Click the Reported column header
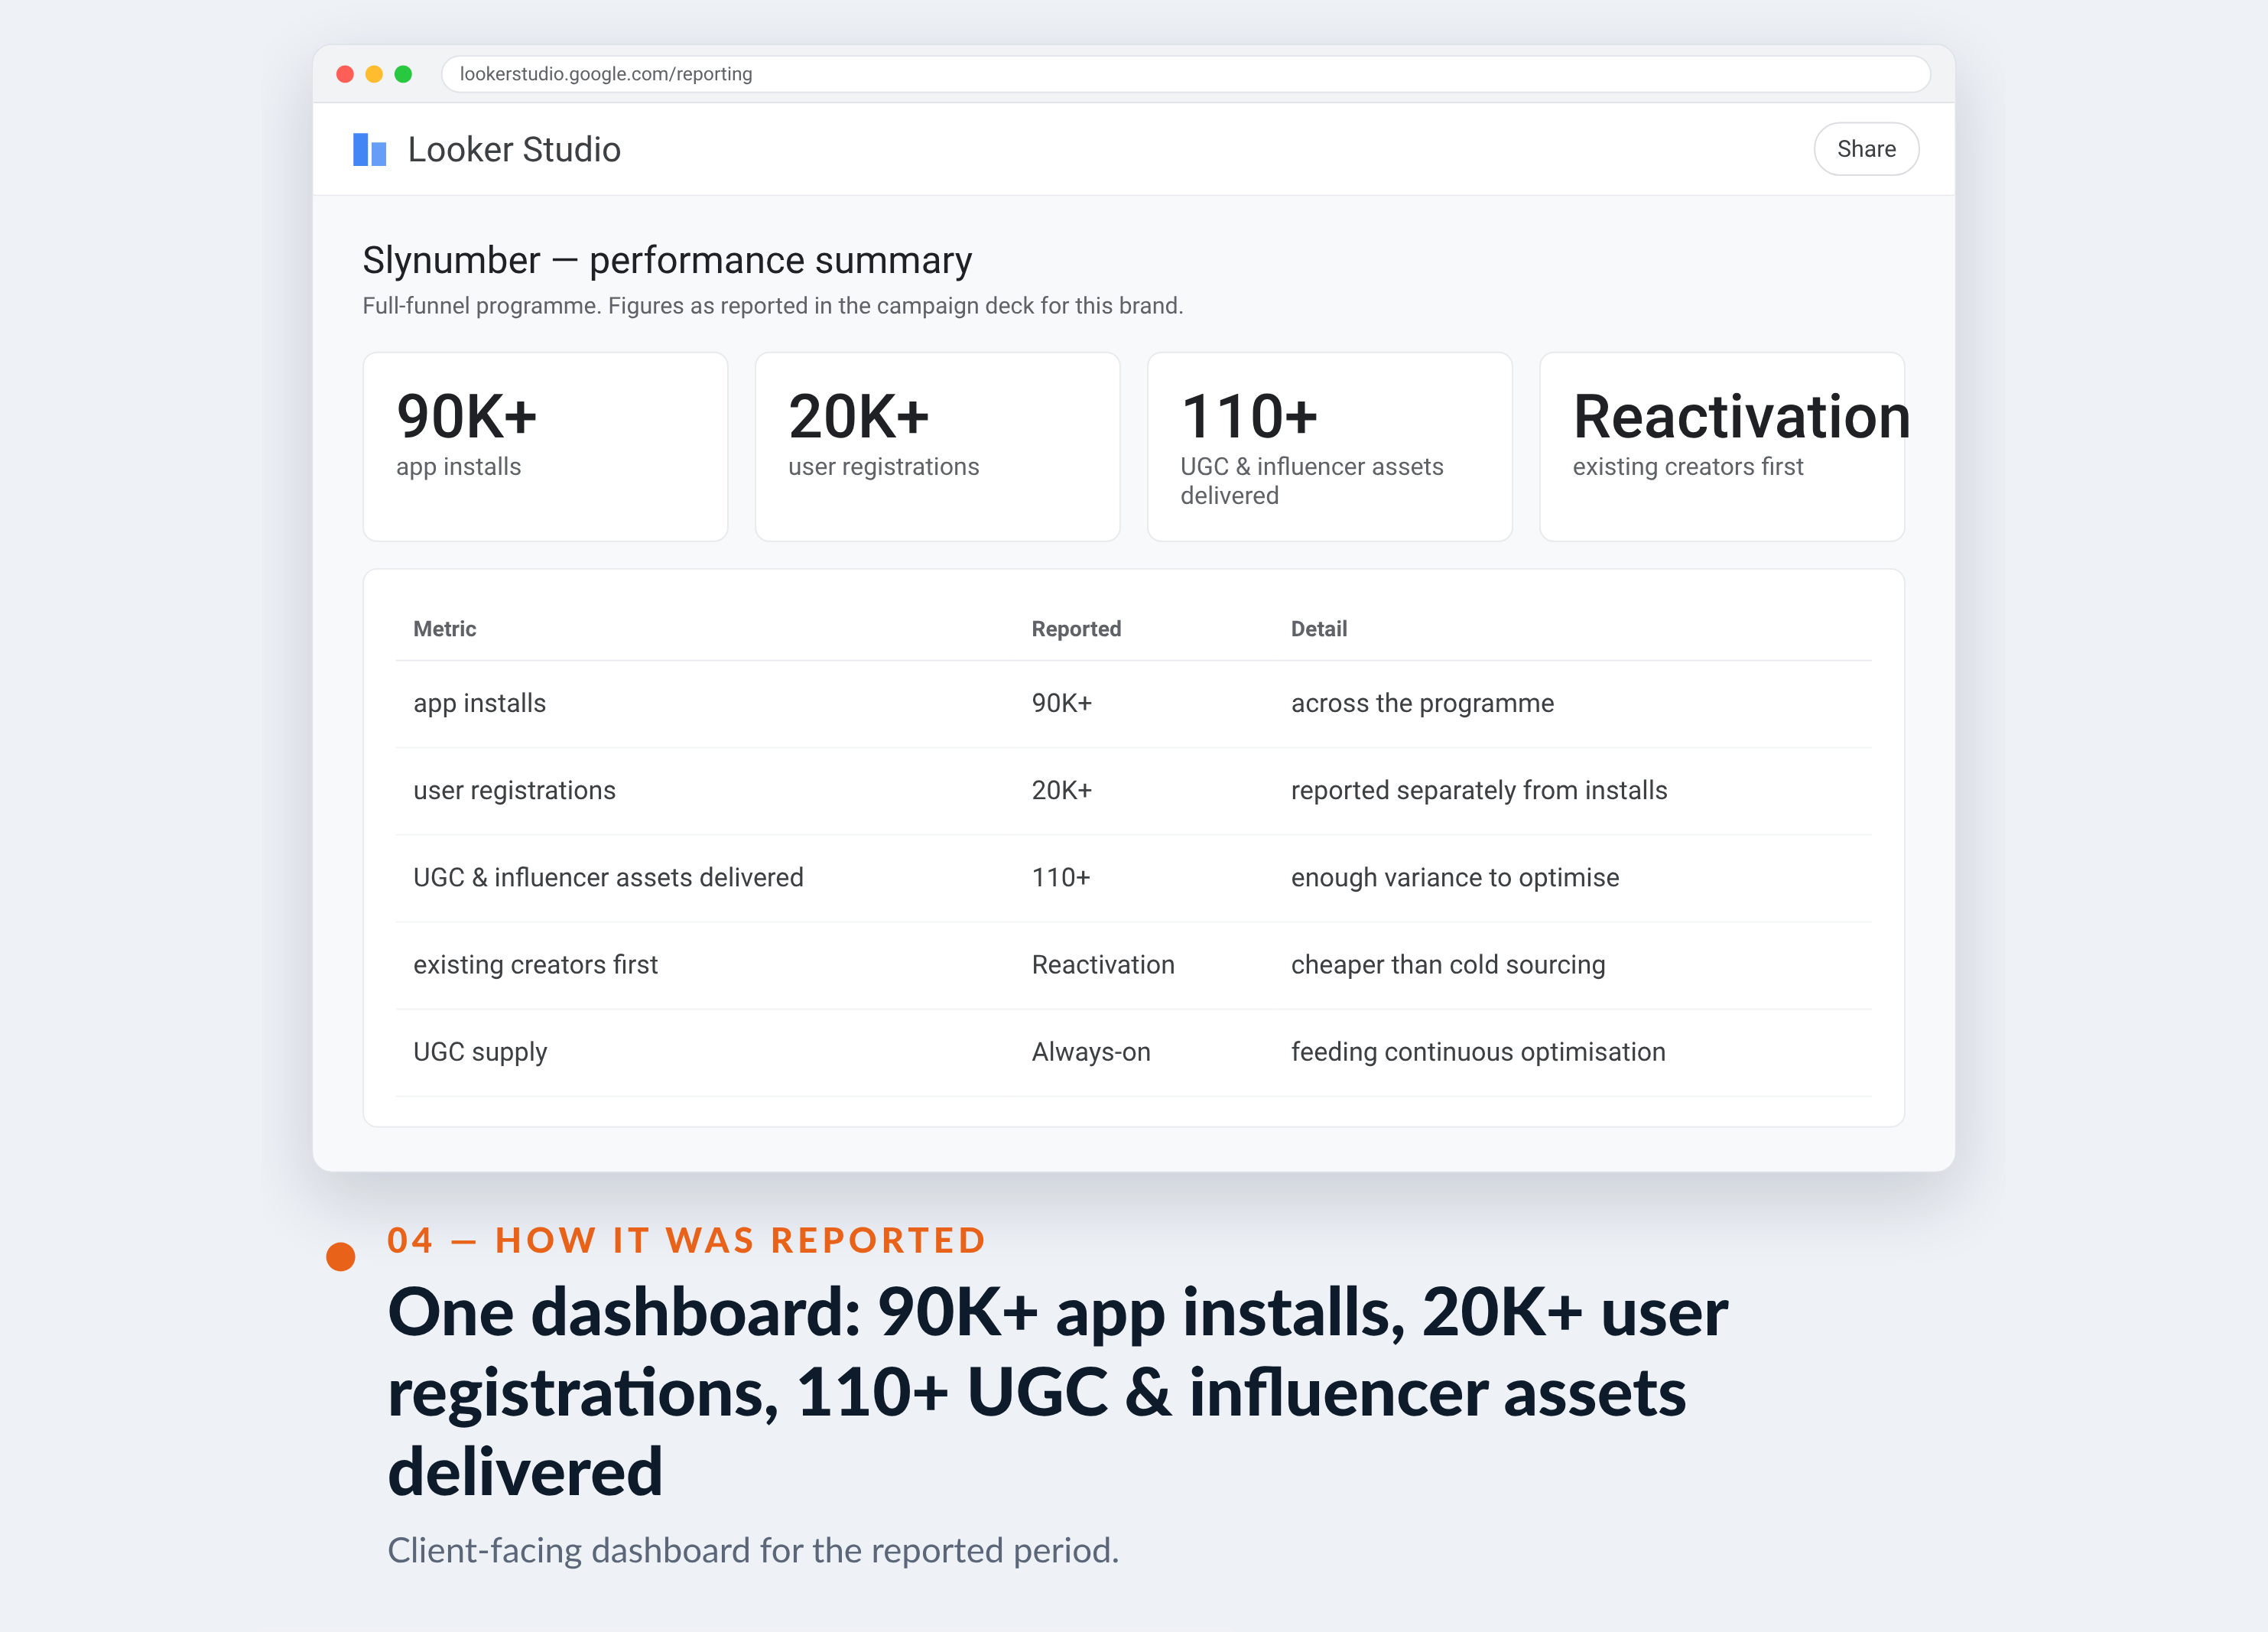Viewport: 2268px width, 1632px height. click(1076, 629)
